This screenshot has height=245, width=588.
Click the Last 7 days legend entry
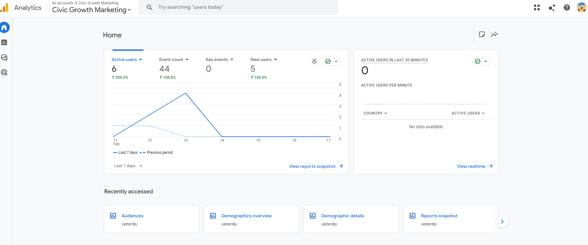pos(125,153)
